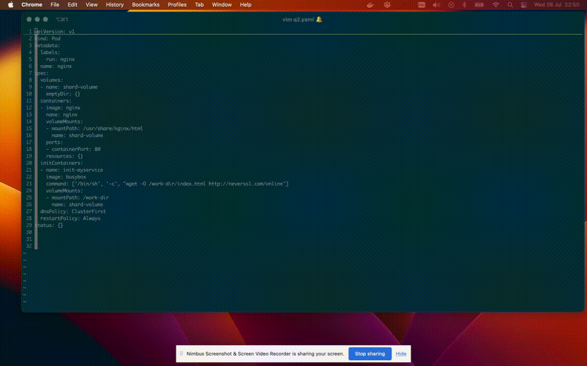The width and height of the screenshot is (587, 366).
Task: Open Control Center icon
Action: pos(524,5)
